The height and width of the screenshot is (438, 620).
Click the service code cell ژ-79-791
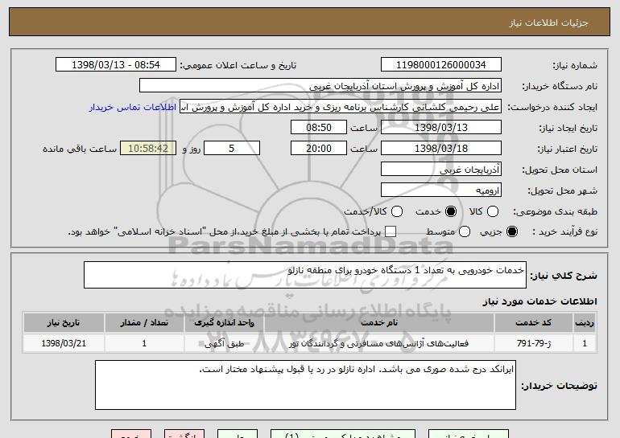[x=533, y=343]
